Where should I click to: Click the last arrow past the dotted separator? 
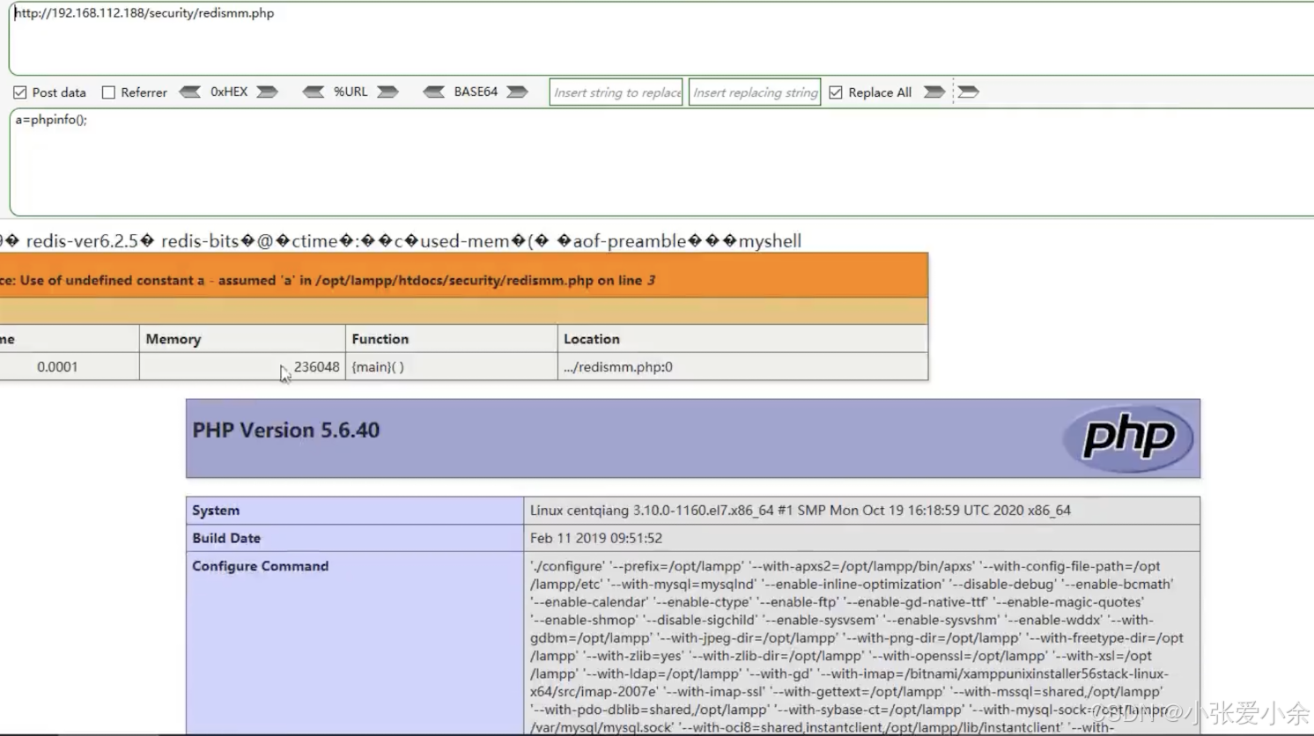[x=968, y=92]
